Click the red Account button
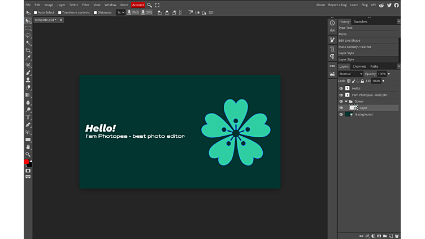The height and width of the screenshot is (239, 425). (x=138, y=5)
